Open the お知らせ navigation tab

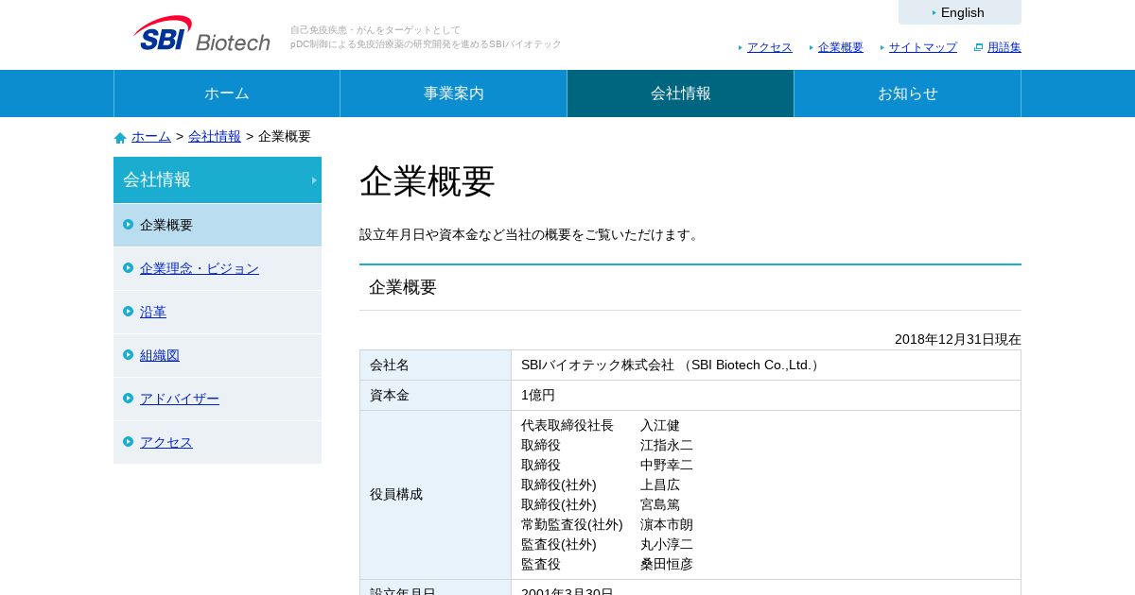[908, 93]
